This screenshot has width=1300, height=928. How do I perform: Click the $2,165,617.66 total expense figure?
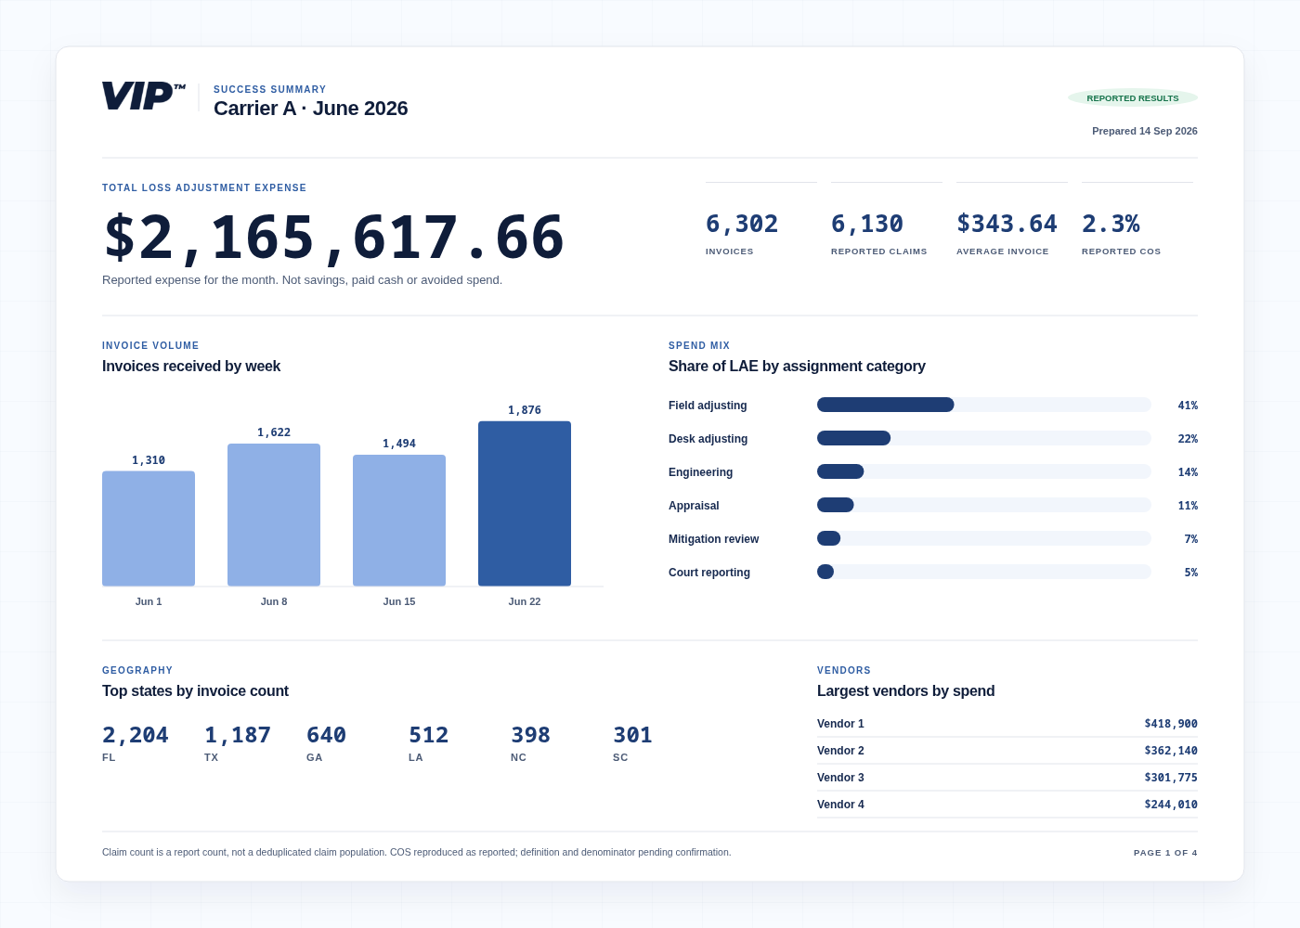point(334,238)
